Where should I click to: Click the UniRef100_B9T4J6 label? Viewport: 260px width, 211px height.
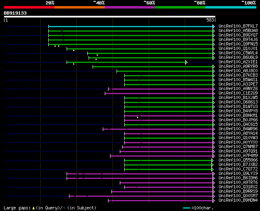click(238, 39)
